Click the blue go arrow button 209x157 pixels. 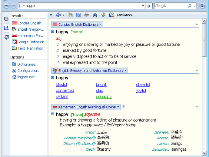tap(149, 6)
